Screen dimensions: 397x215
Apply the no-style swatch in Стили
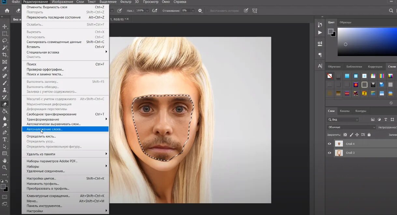330,76
